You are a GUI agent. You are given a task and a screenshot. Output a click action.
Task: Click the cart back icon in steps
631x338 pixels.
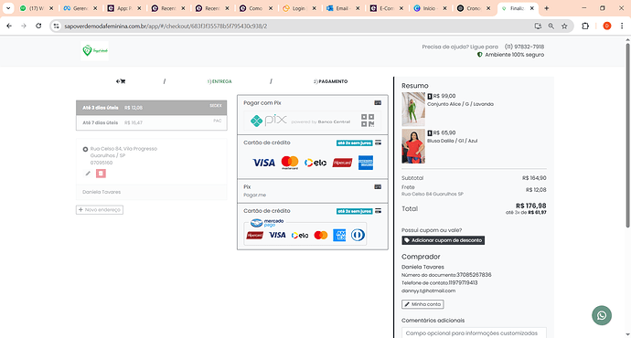pos(121,81)
